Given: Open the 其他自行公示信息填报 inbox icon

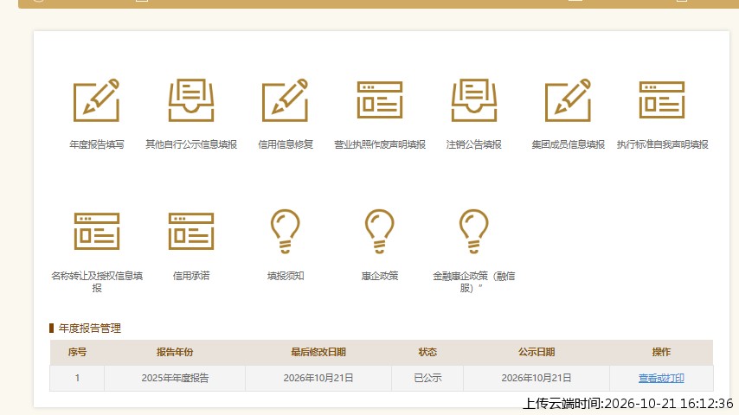Looking at the screenshot, I should point(191,100).
